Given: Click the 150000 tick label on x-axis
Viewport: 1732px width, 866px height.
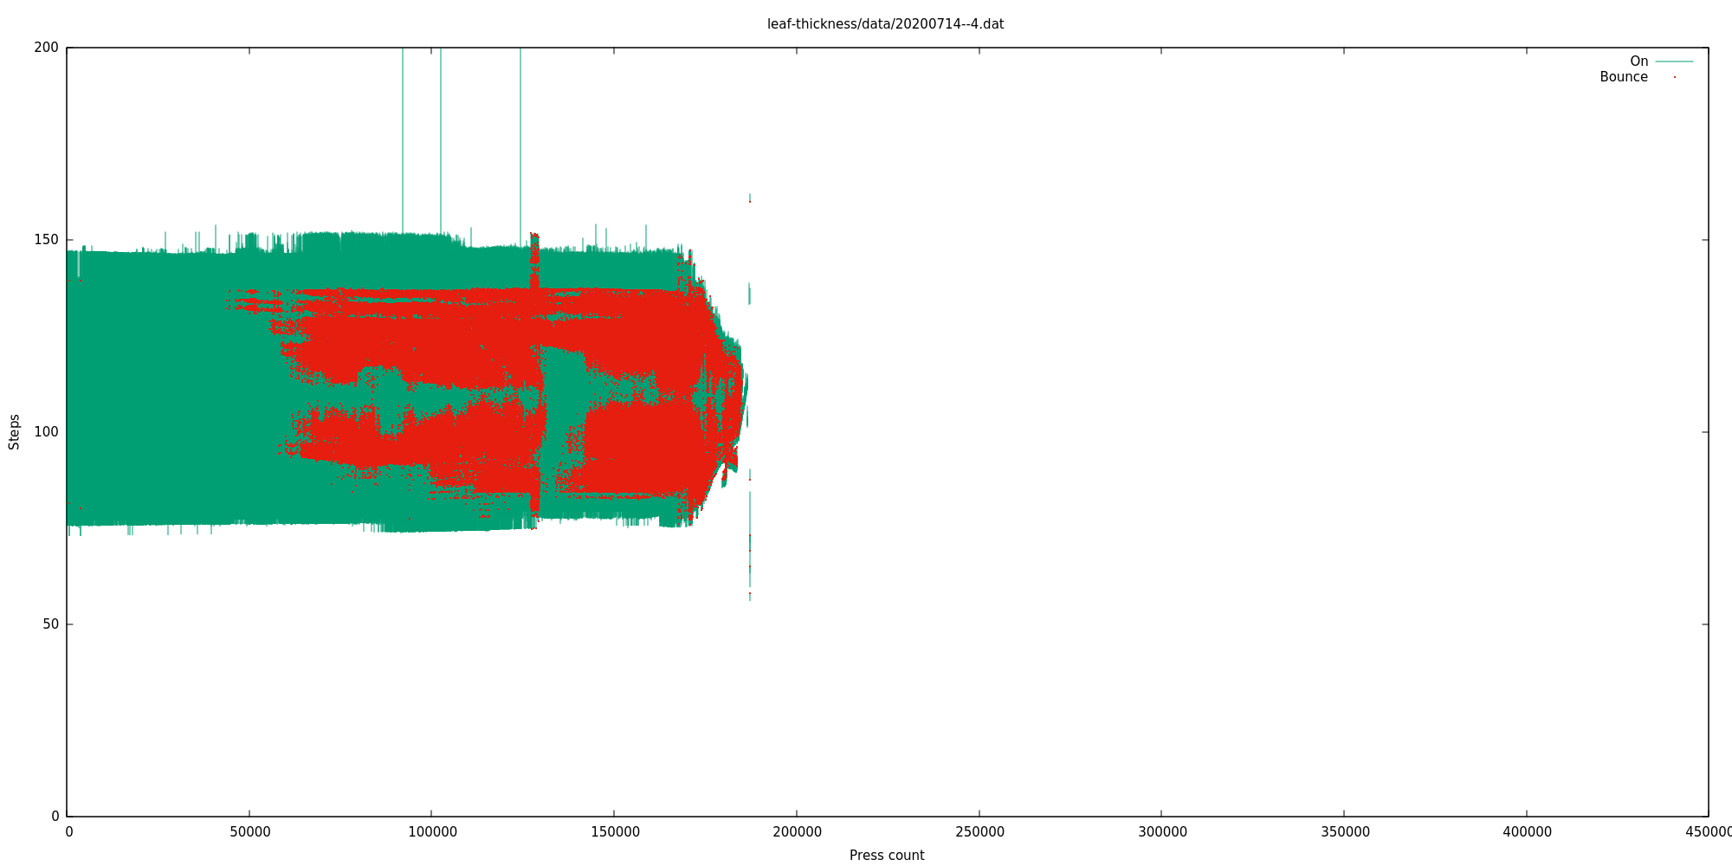Looking at the screenshot, I should pos(614,832).
